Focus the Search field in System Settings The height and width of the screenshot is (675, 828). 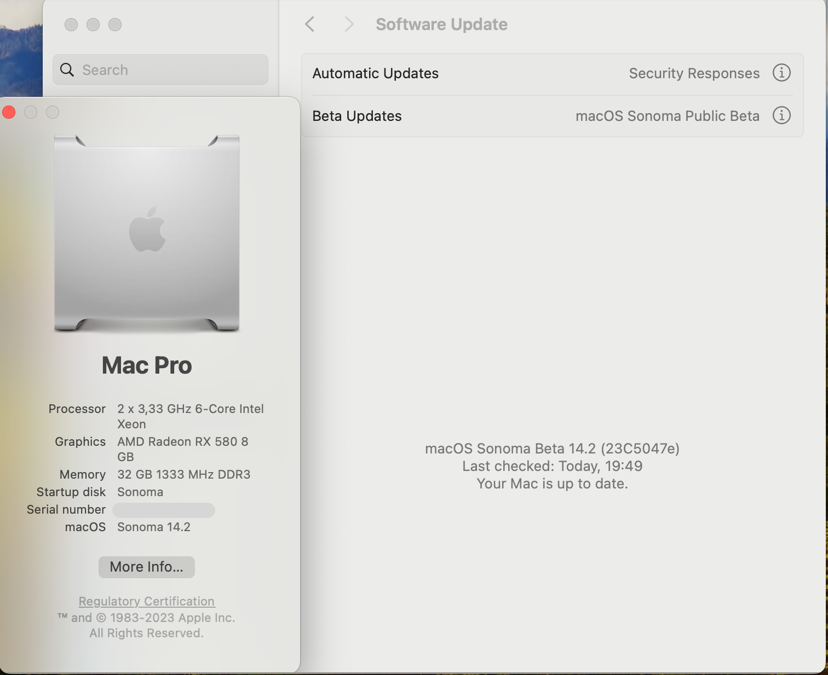pos(160,69)
